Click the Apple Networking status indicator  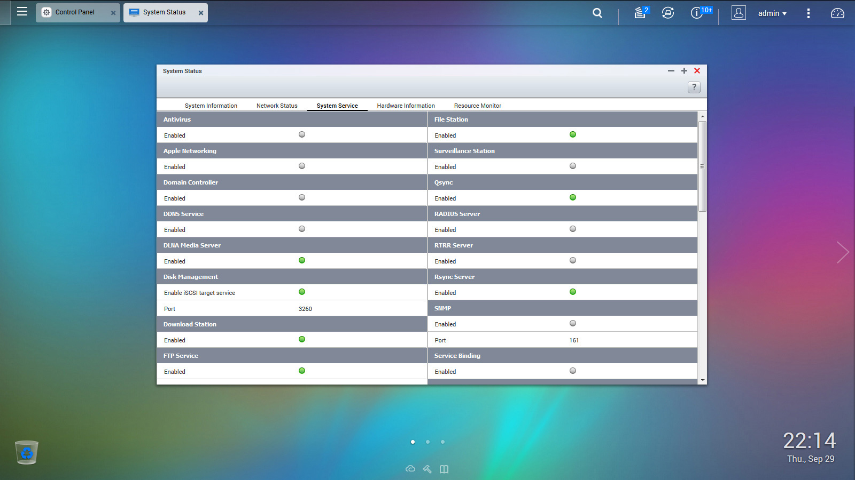(302, 166)
